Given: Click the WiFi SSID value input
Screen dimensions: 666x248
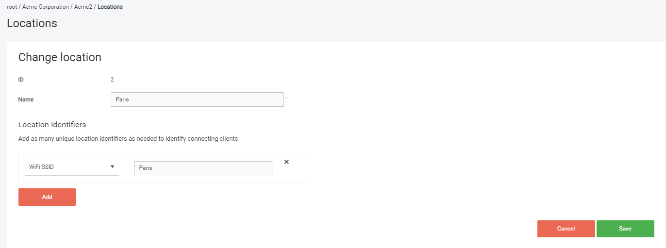Looking at the screenshot, I should (203, 168).
